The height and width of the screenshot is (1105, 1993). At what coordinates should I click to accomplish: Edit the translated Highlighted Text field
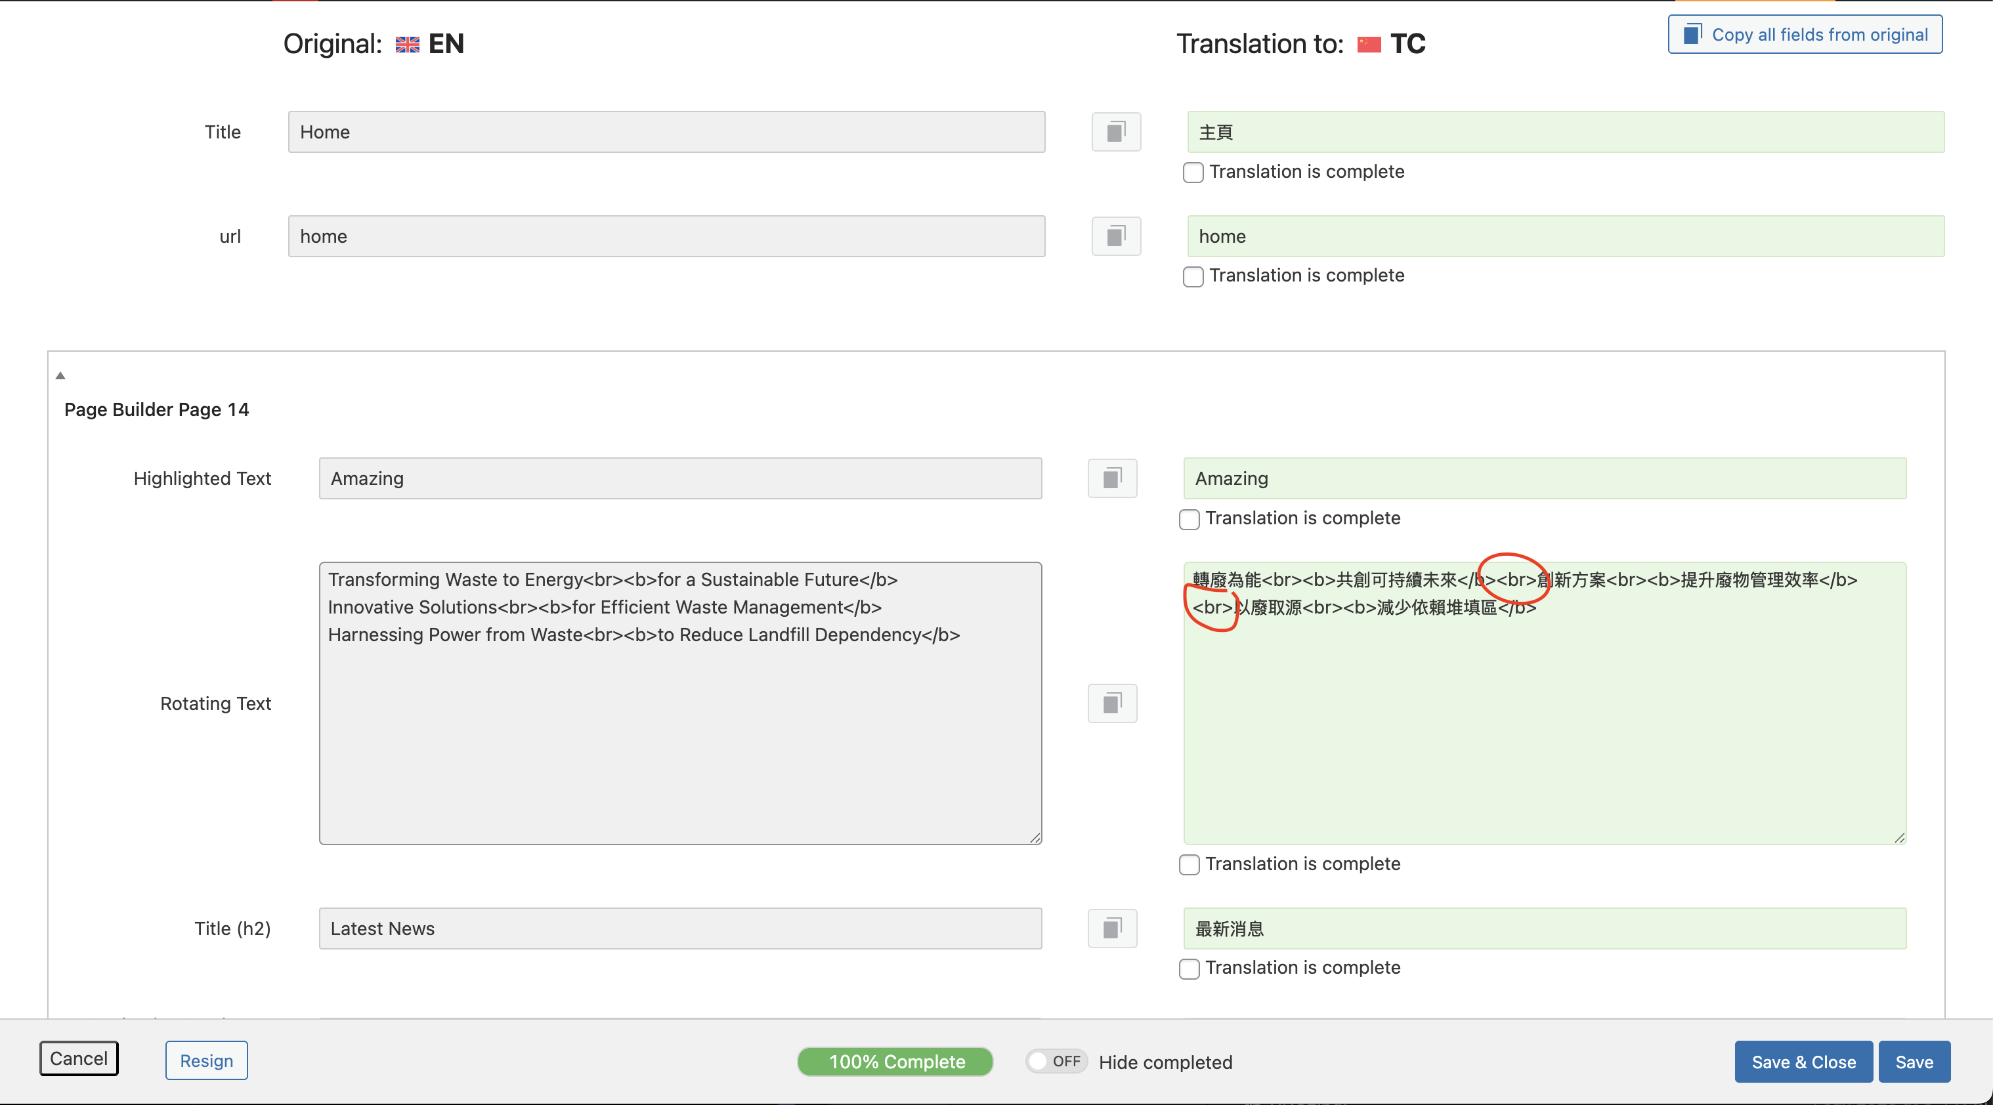(x=1544, y=478)
